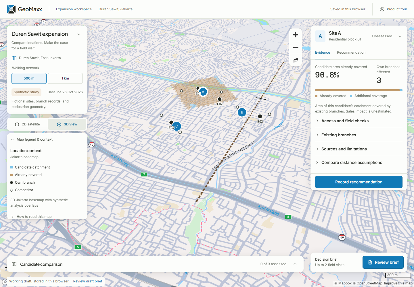Switch to 3D view
This screenshot has width=414, height=287.
click(x=67, y=124)
